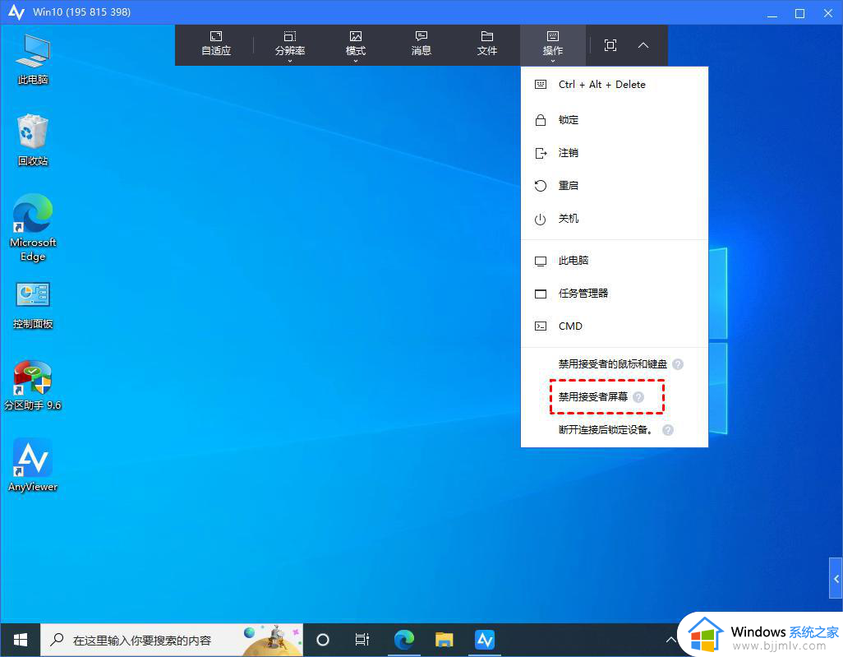The image size is (843, 657).
Task: Select CMD from the 操作 menu
Action: click(570, 326)
